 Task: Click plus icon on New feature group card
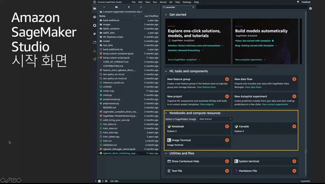227,79
